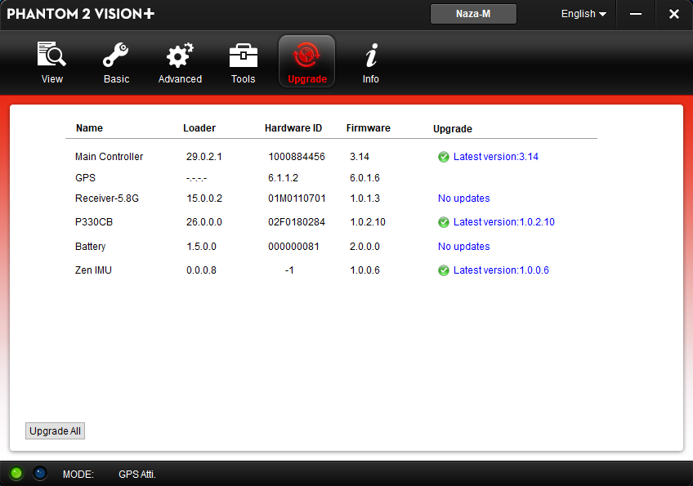The width and height of the screenshot is (693, 486).
Task: Click hardware ID 02F0180284
Action: (297, 222)
